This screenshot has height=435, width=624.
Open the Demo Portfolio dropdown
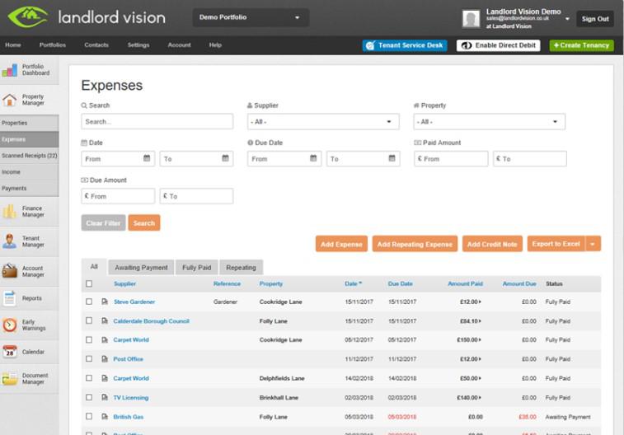point(251,17)
